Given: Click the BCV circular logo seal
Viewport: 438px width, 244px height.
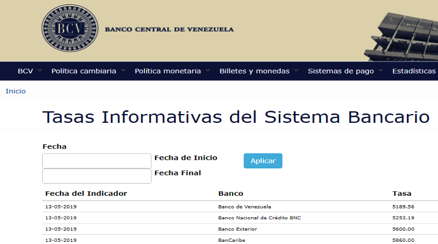Looking at the screenshot, I should [x=70, y=28].
